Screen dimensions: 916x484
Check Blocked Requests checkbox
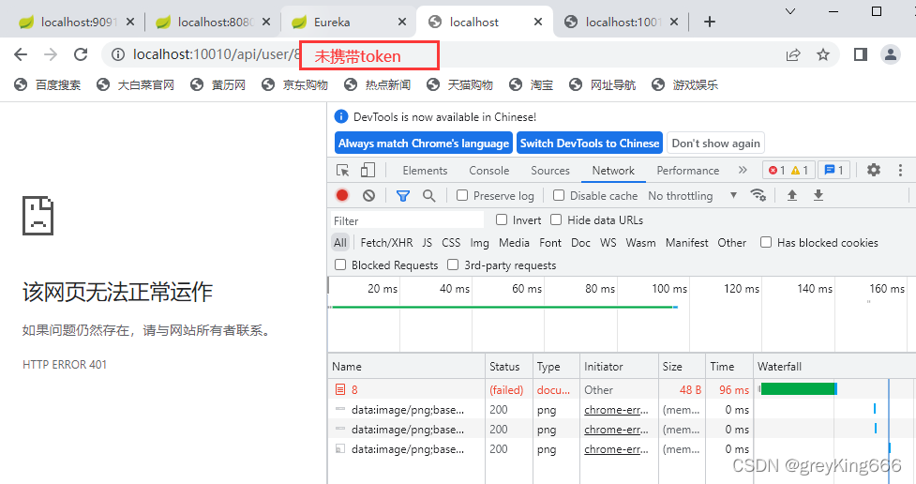[340, 265]
